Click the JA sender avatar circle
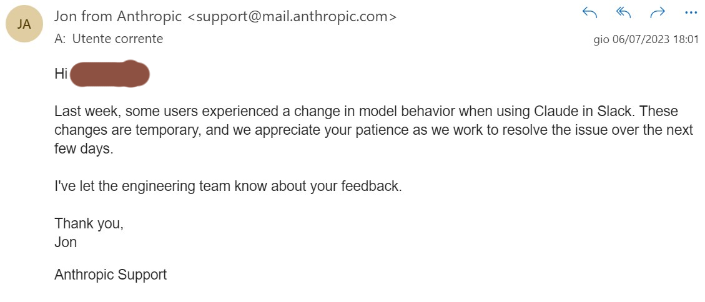The image size is (705, 302). [24, 24]
